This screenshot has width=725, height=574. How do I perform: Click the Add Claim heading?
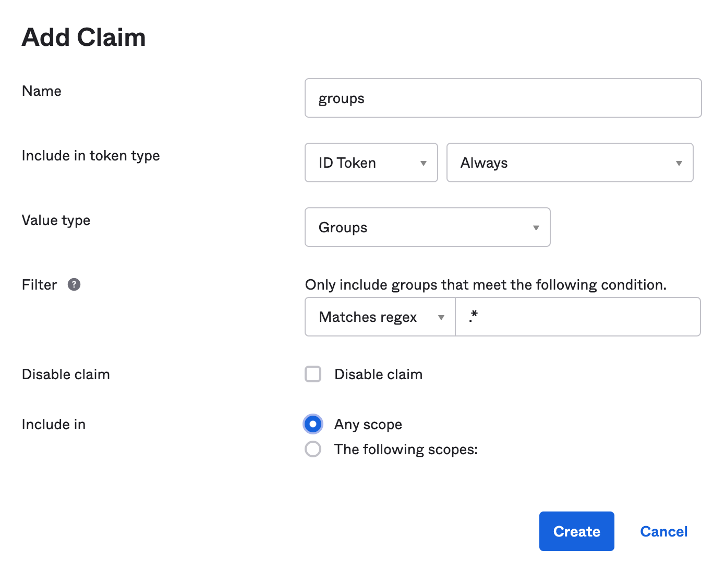pyautogui.click(x=83, y=36)
